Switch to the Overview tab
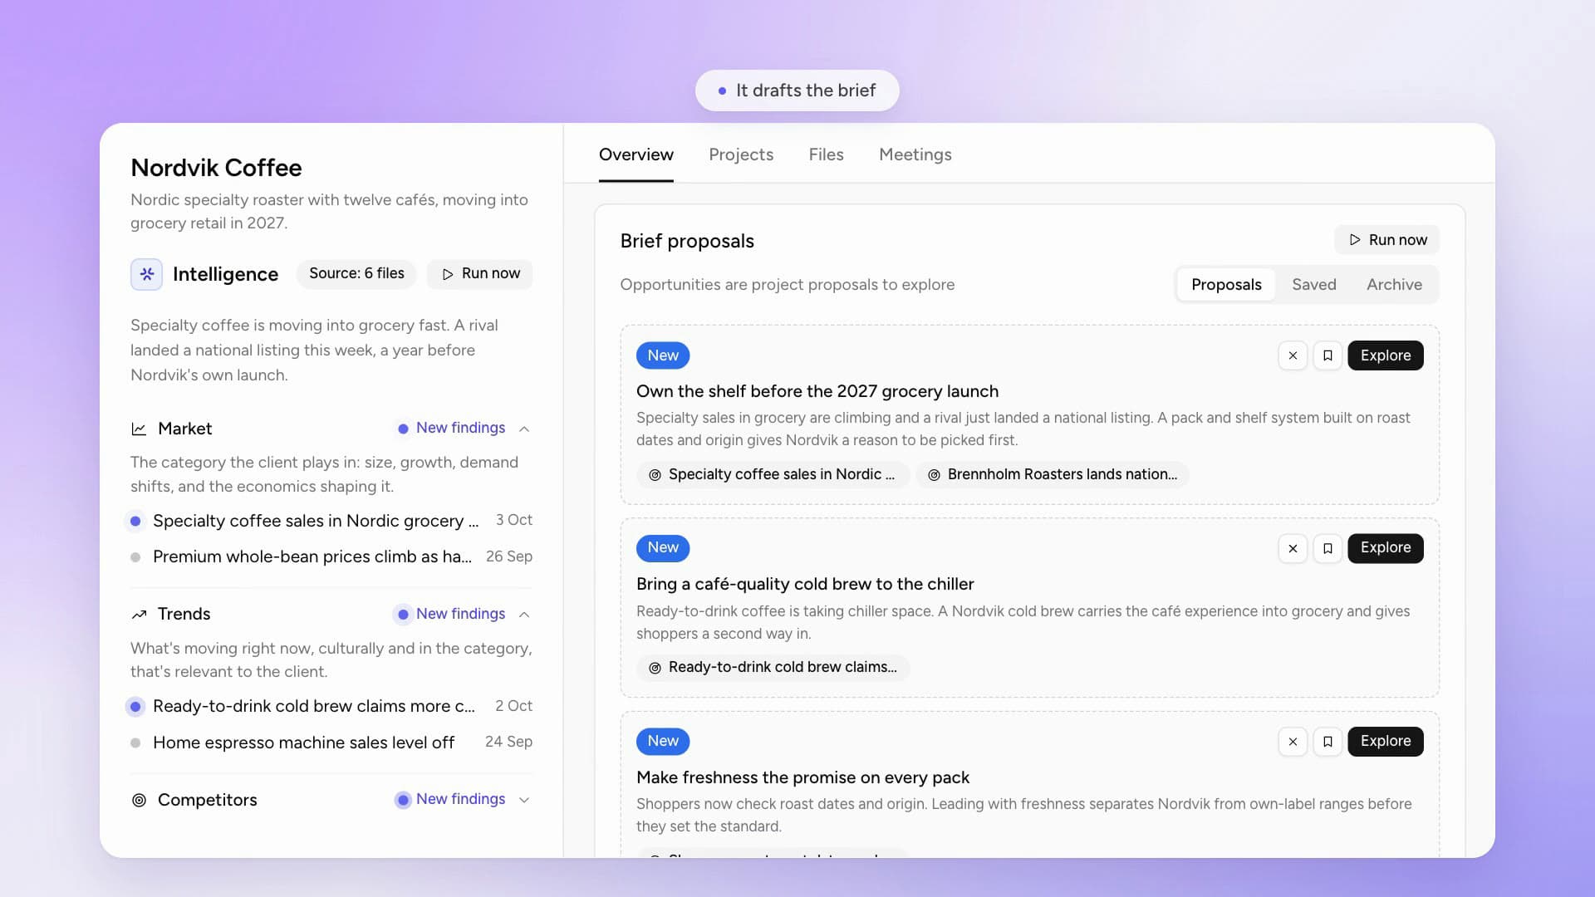 click(x=636, y=154)
